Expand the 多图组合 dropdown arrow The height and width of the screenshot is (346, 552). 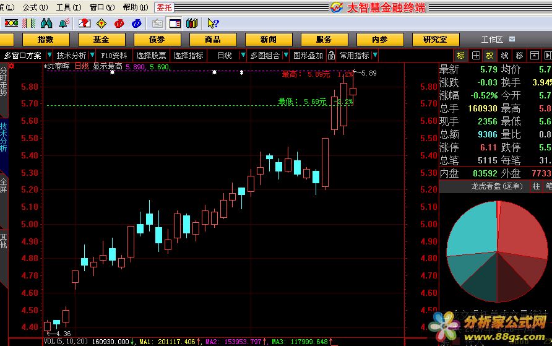click(286, 55)
